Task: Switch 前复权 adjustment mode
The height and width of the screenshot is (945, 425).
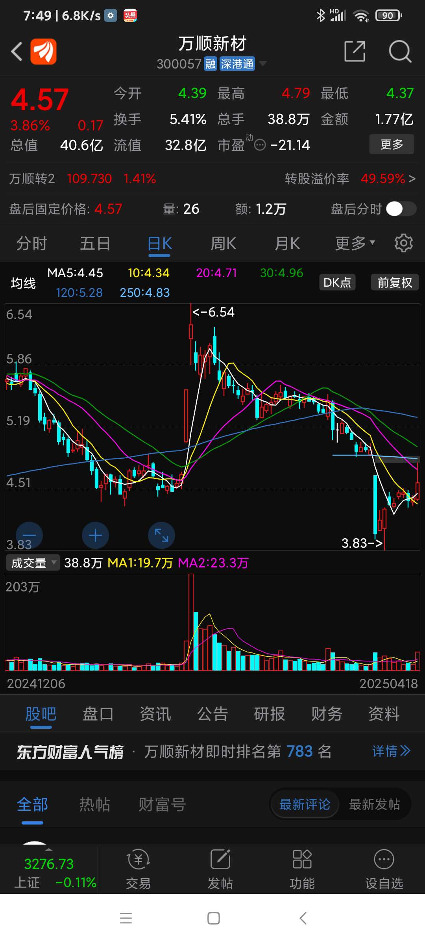Action: (x=395, y=282)
